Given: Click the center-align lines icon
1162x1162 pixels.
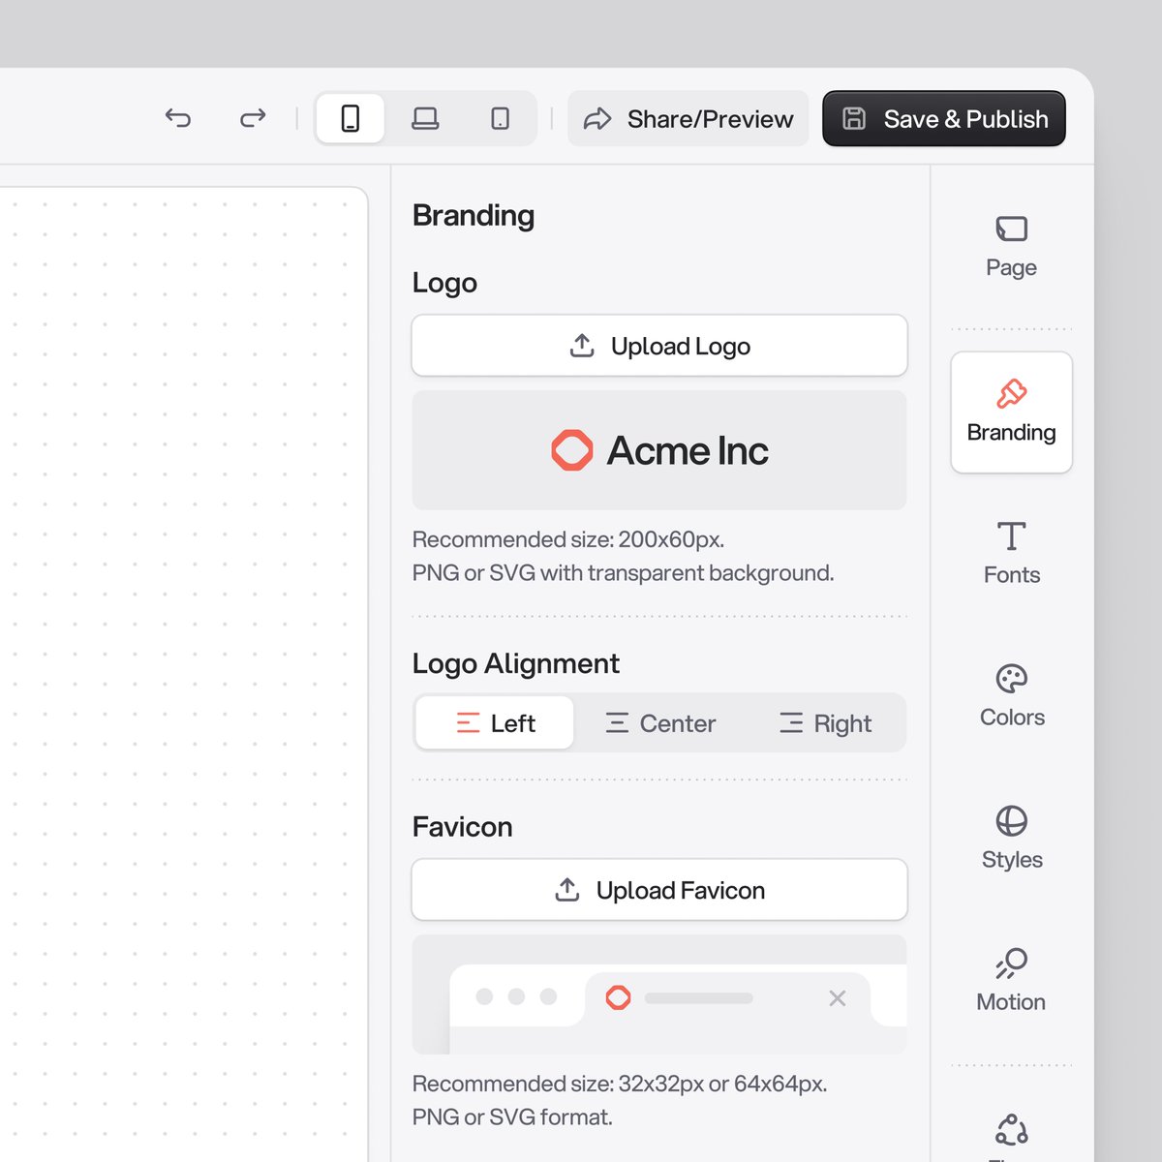Looking at the screenshot, I should point(617,723).
